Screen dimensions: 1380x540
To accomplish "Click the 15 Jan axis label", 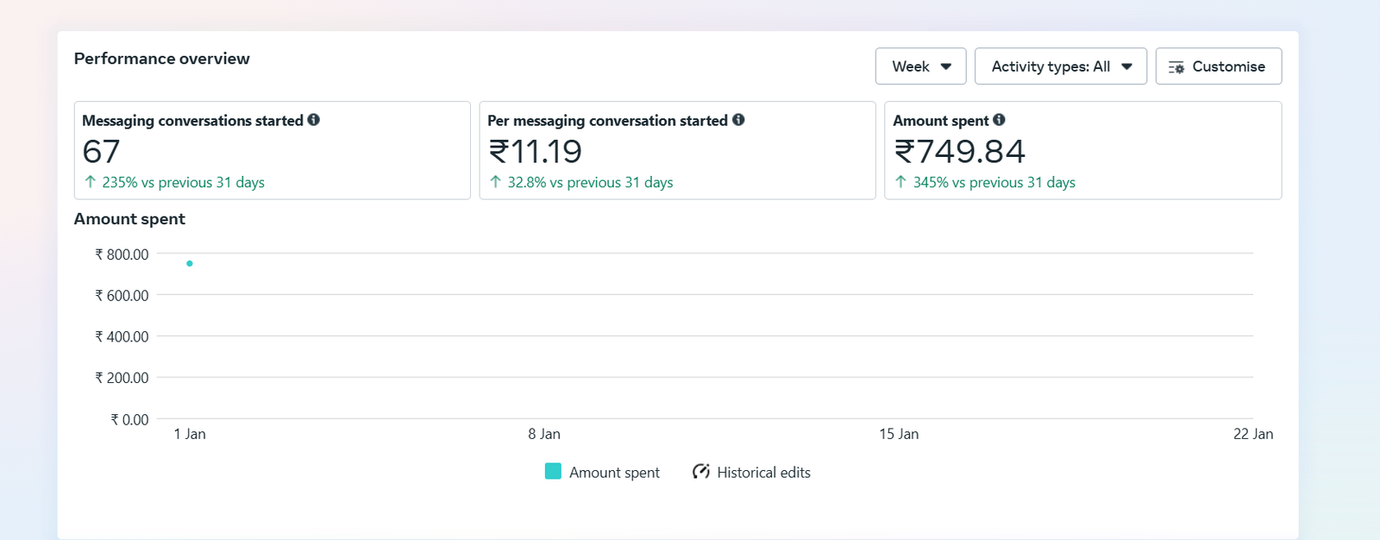I will (x=899, y=434).
